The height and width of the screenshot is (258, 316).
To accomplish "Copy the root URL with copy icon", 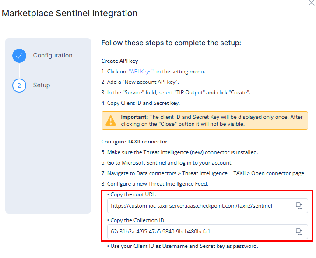I will 299,205.
